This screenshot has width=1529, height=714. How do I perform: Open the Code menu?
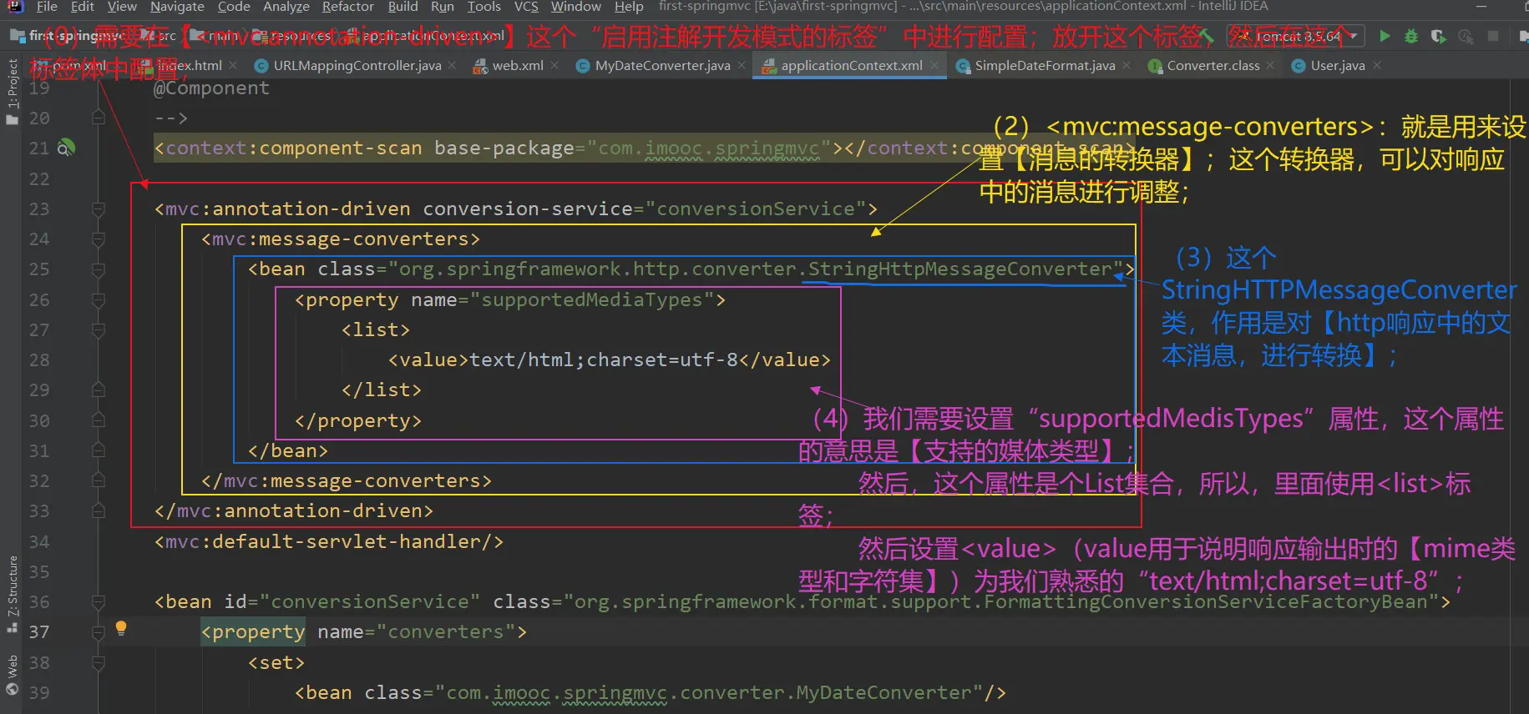[x=234, y=7]
